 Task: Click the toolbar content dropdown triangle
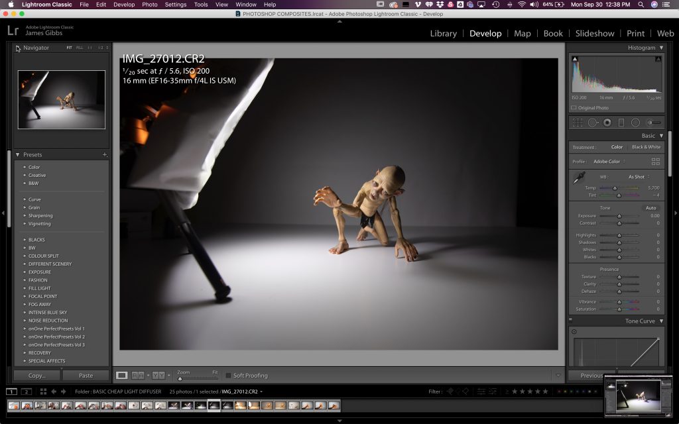tap(558, 376)
